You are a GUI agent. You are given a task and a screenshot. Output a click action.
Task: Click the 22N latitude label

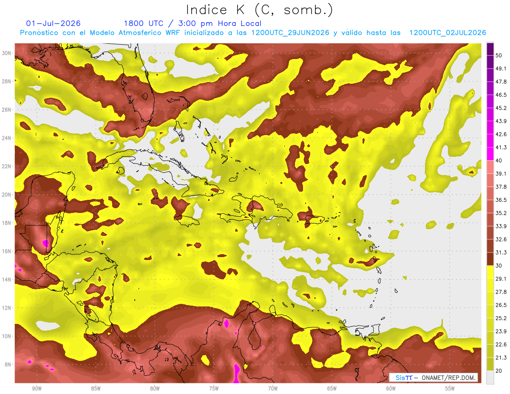(x=6, y=166)
